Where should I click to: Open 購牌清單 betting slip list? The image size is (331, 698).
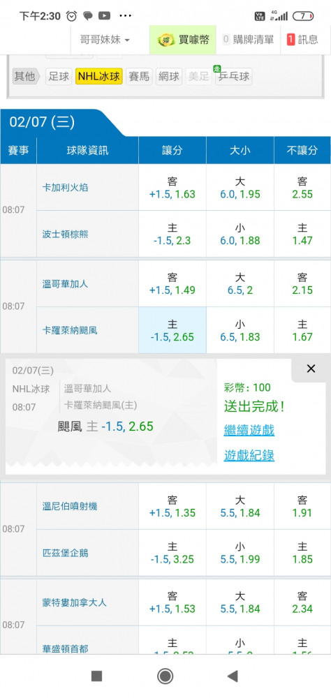coord(248,40)
